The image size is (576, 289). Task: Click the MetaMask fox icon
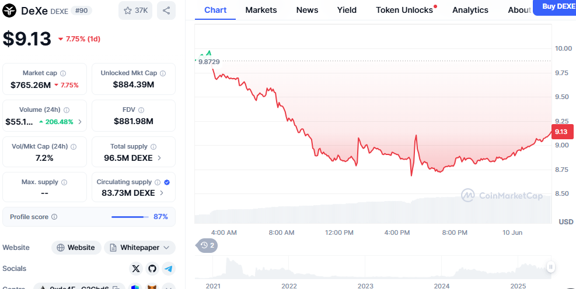[x=152, y=287]
